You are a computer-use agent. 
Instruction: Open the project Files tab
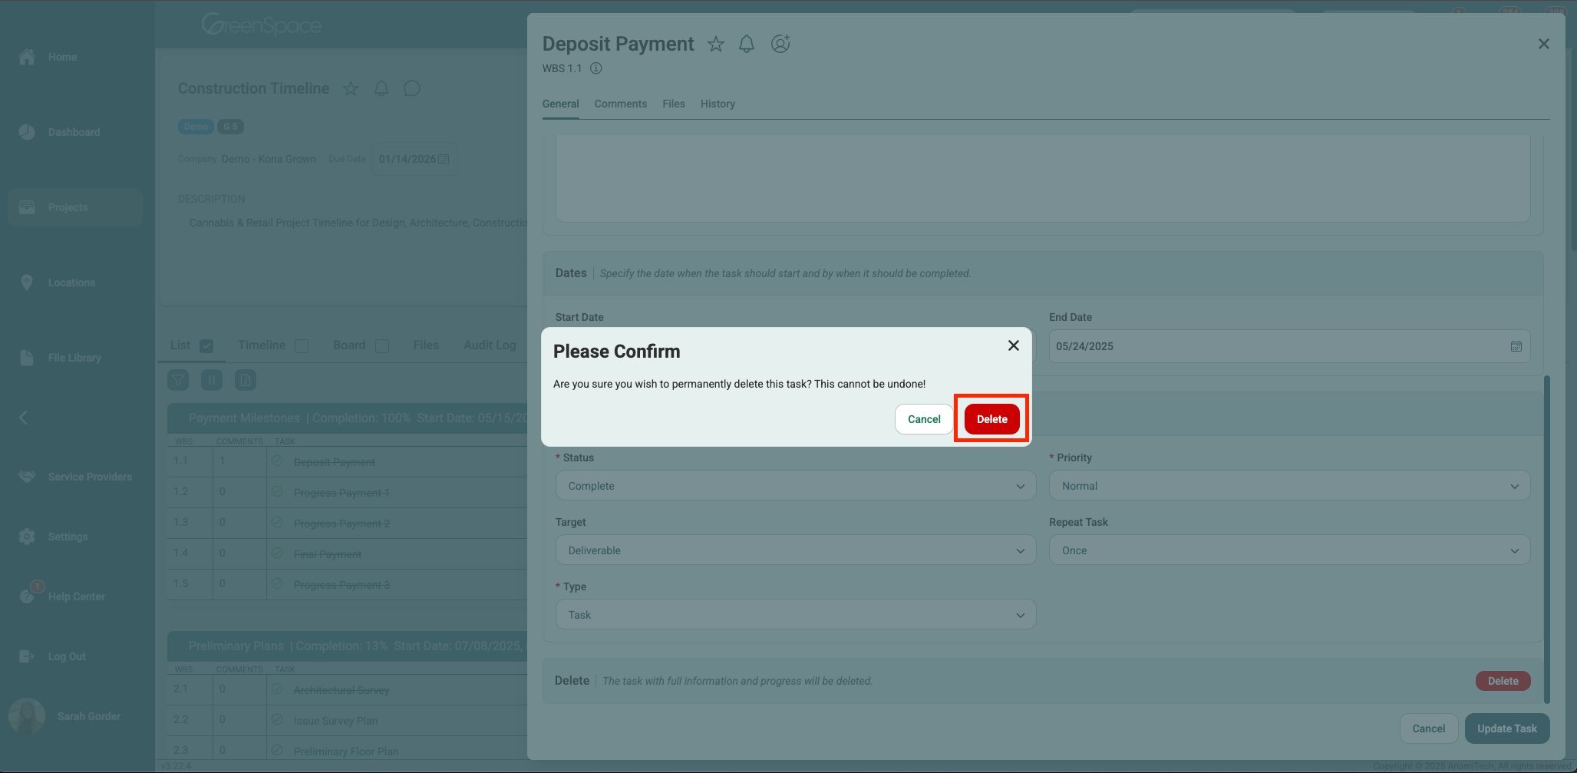coord(426,345)
